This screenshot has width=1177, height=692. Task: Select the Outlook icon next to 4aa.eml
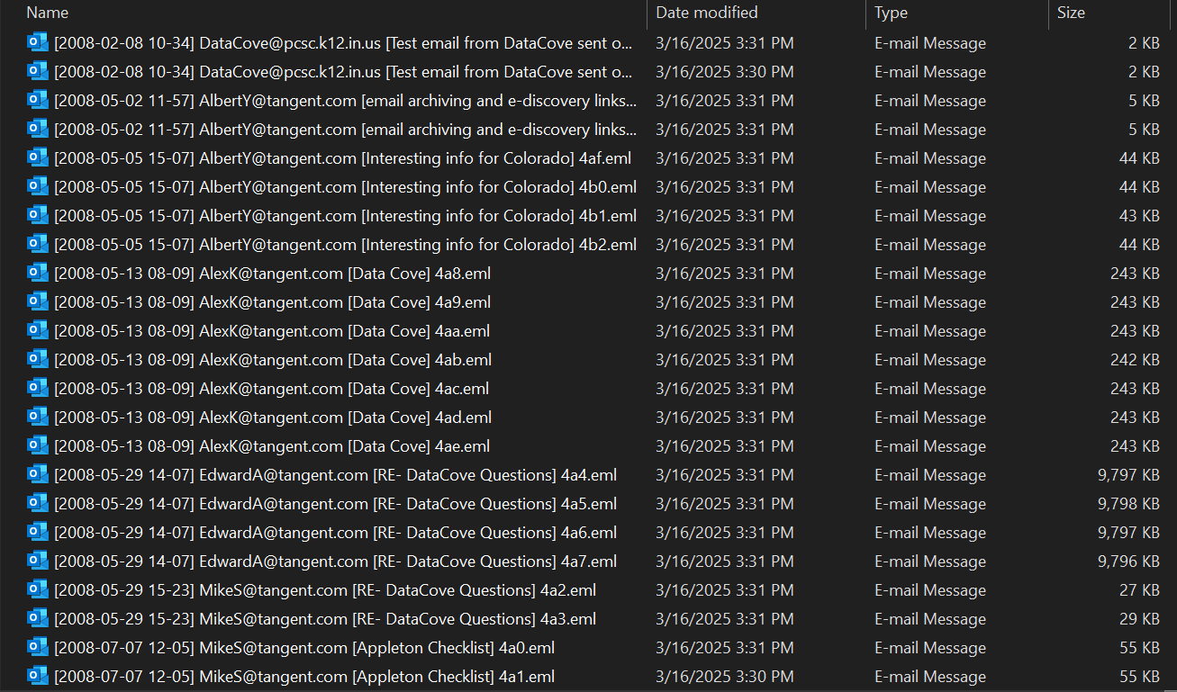38,330
